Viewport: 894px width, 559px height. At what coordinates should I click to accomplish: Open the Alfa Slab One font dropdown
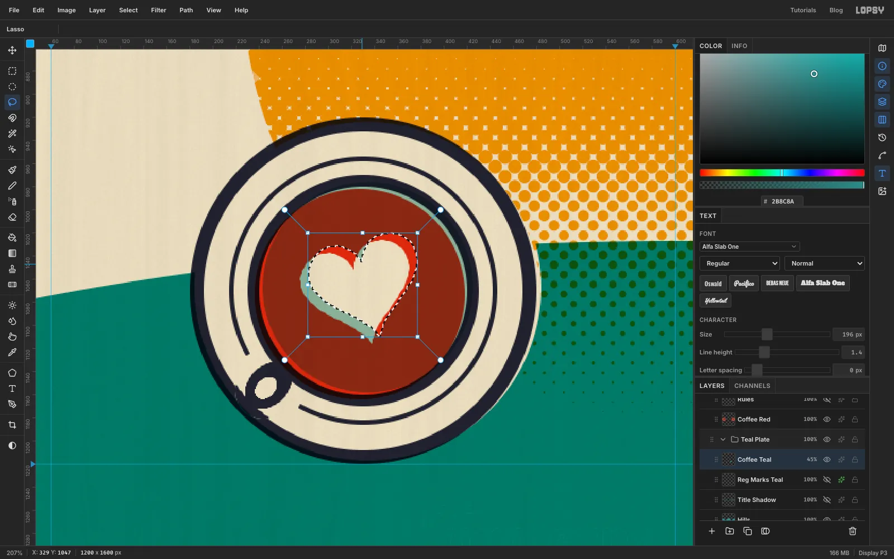click(x=749, y=247)
